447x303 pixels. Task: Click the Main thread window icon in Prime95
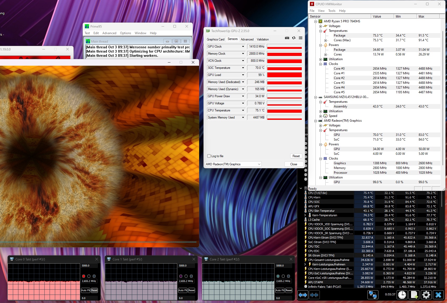click(x=88, y=41)
